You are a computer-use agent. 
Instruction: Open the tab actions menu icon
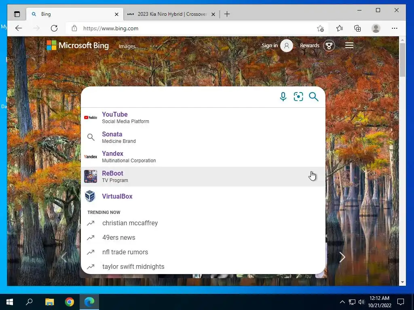17,14
